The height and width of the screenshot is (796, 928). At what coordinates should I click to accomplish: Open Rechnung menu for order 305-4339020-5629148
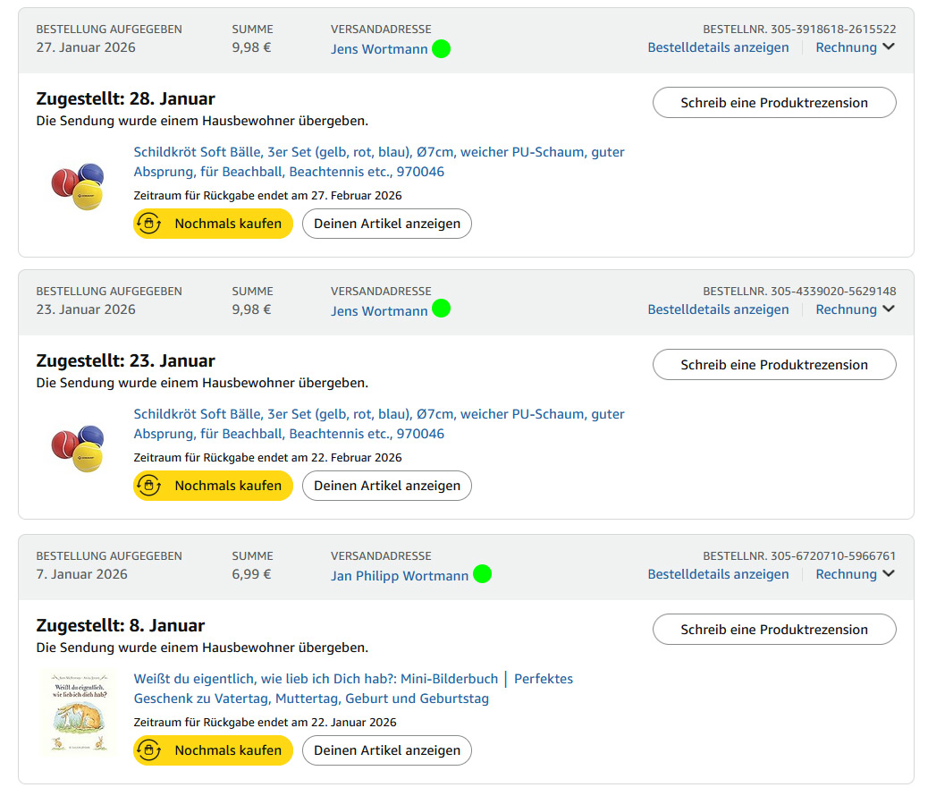tap(855, 309)
